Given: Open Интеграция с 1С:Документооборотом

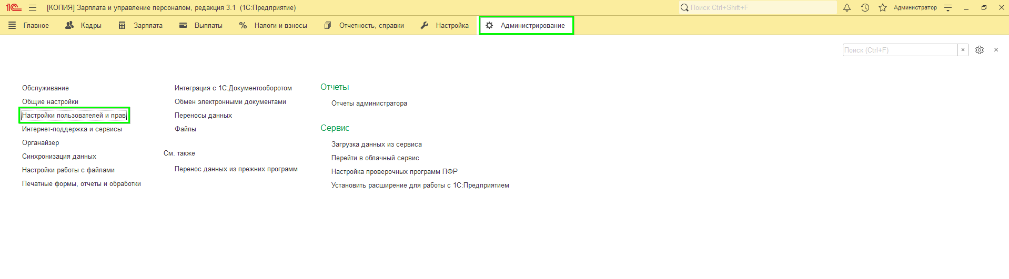Looking at the screenshot, I should [x=233, y=88].
